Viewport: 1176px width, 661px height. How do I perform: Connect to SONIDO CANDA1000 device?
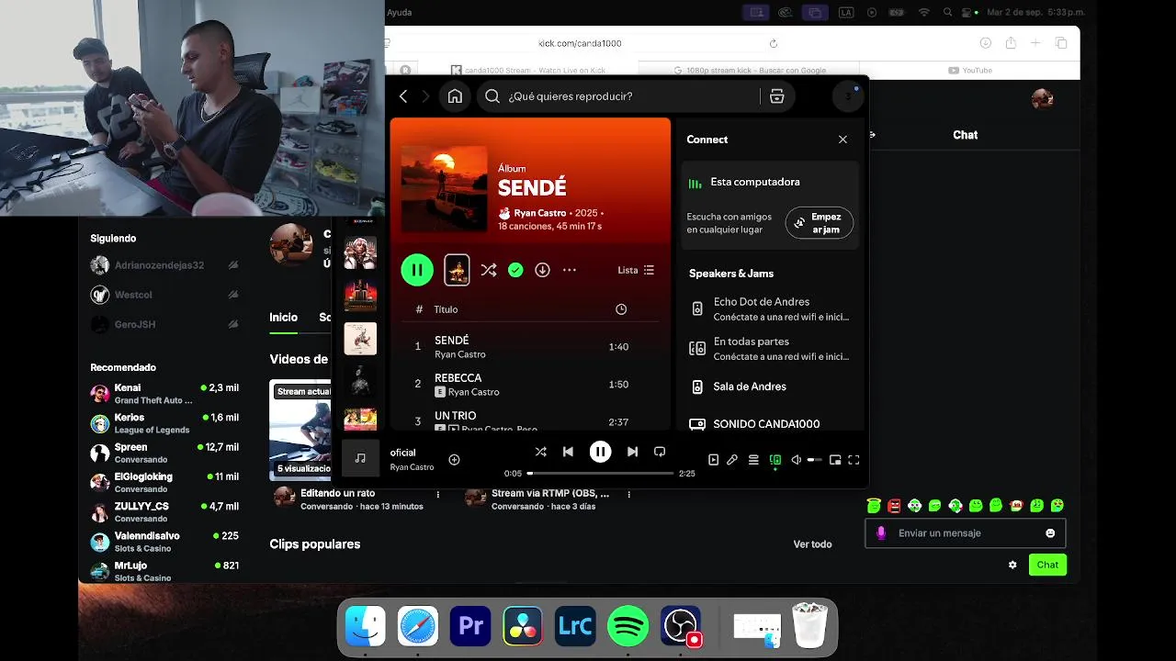(770, 423)
